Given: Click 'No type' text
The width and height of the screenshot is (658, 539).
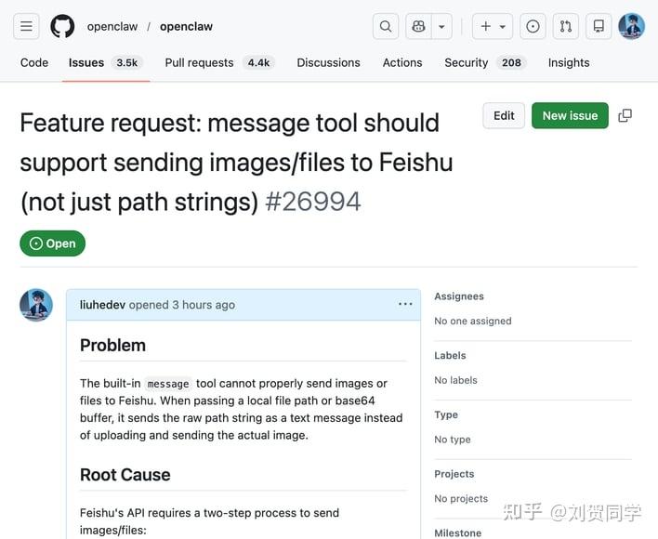Looking at the screenshot, I should click(x=453, y=440).
